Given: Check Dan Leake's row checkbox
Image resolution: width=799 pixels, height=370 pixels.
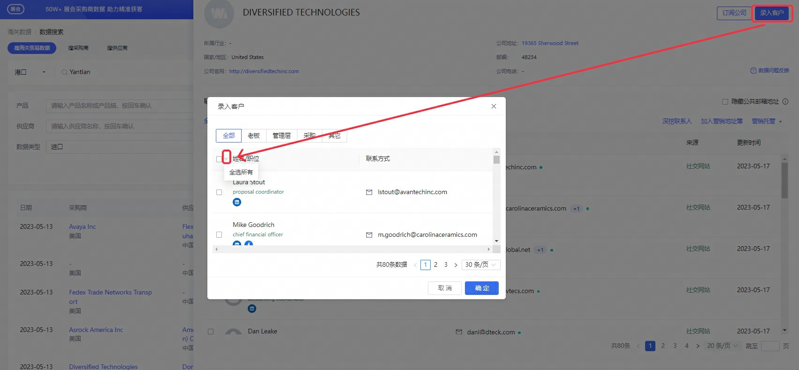Looking at the screenshot, I should pyautogui.click(x=211, y=332).
